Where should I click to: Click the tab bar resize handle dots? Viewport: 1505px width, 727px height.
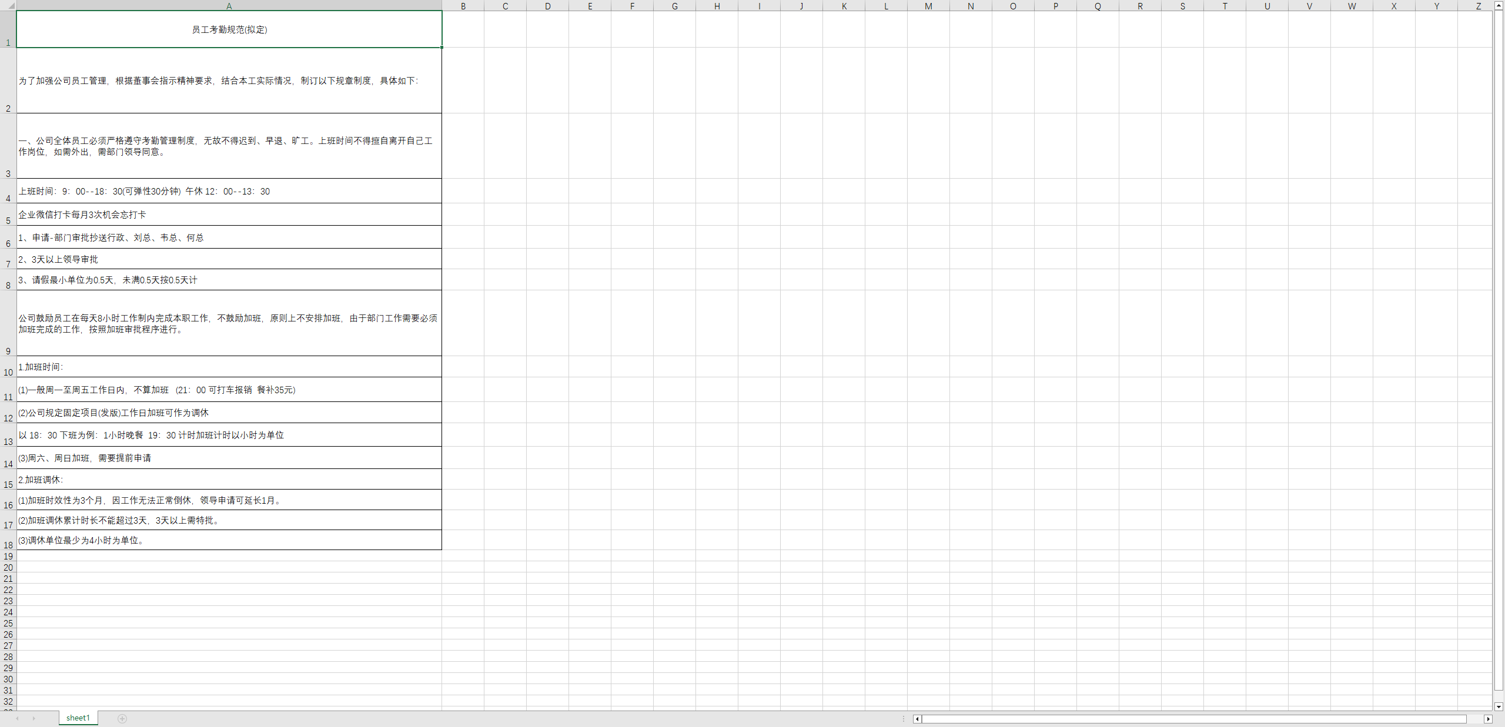coord(904,719)
